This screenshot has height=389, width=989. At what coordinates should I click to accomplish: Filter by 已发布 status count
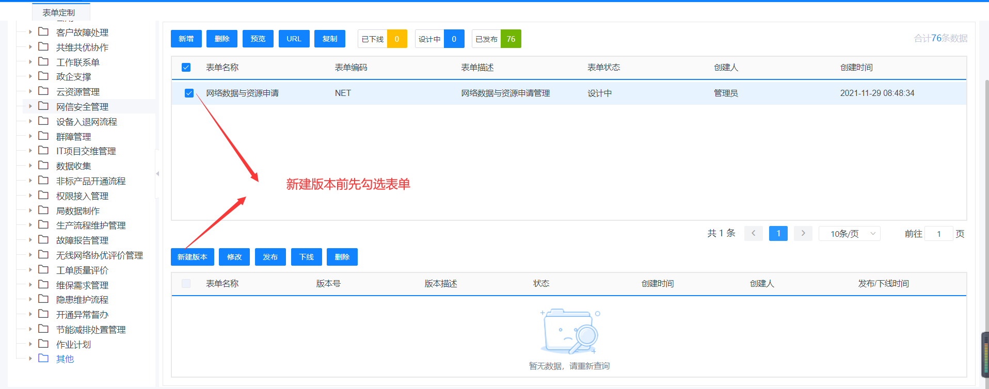coord(497,39)
